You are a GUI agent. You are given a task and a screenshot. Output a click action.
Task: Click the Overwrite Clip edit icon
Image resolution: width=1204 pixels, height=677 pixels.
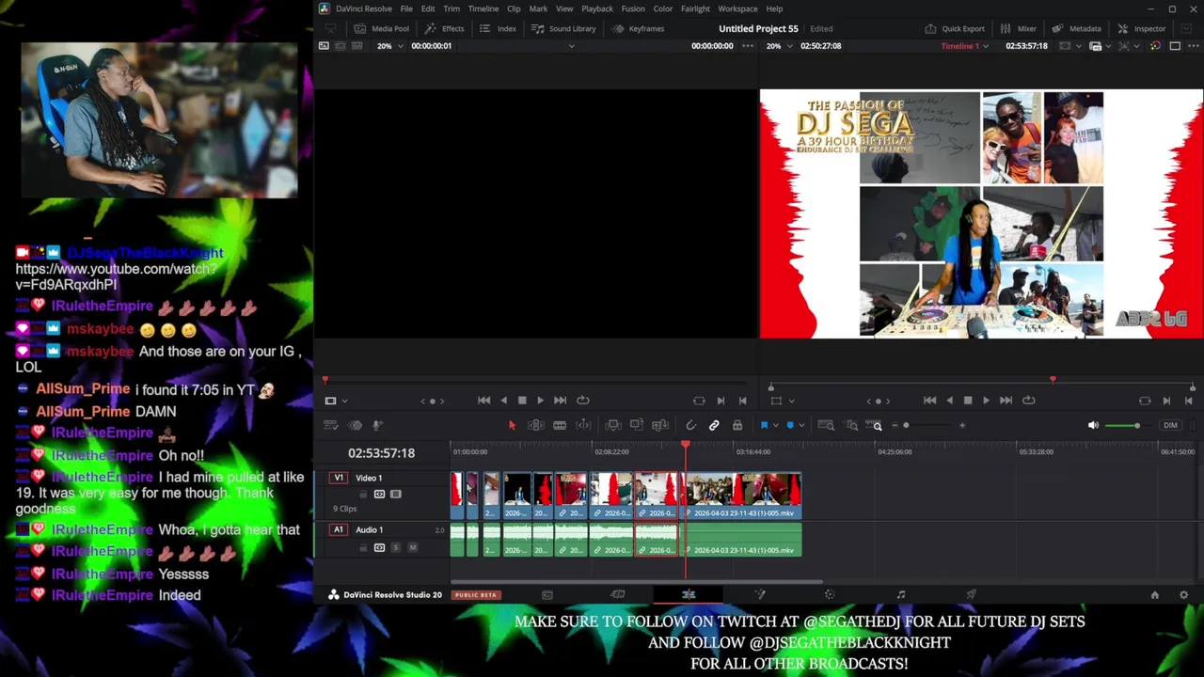click(637, 426)
